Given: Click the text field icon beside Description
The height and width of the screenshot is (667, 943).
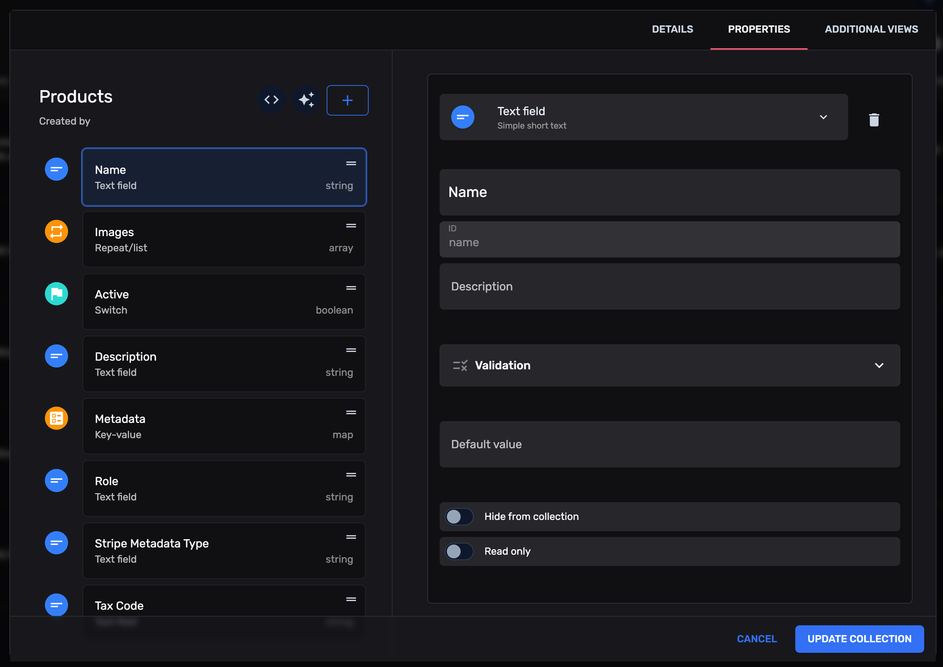Looking at the screenshot, I should click(x=56, y=356).
